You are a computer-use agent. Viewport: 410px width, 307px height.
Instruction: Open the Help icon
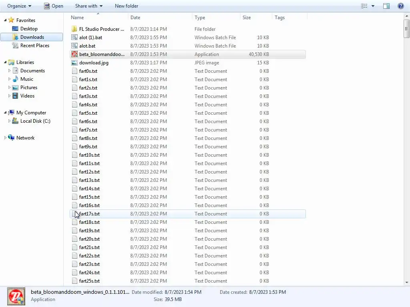[400, 6]
